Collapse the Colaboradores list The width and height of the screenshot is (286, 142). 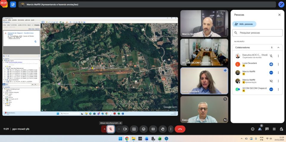(278, 47)
